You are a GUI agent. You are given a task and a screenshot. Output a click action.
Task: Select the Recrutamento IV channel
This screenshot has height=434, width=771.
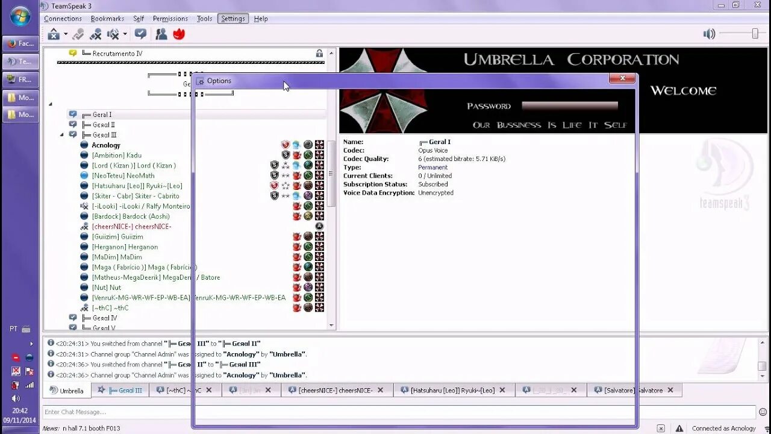tap(117, 54)
